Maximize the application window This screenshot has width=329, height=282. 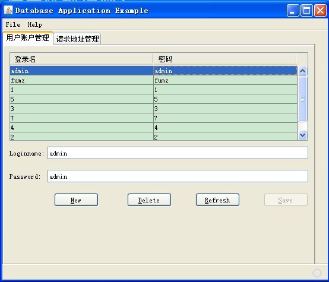pos(306,10)
